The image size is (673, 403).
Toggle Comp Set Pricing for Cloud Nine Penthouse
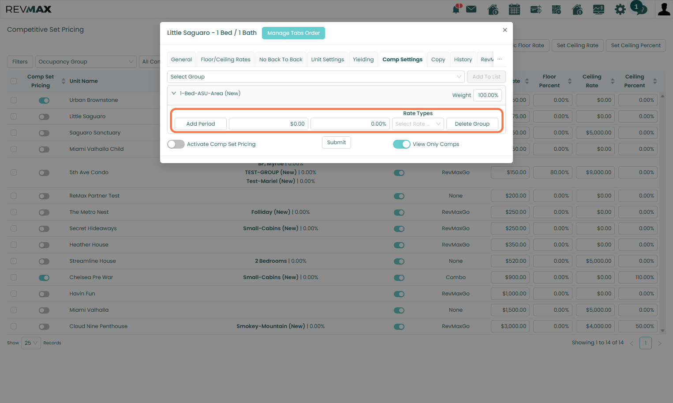(x=44, y=327)
